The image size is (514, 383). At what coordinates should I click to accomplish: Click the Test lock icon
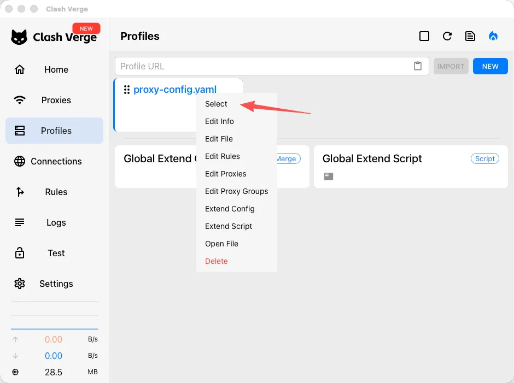(20, 253)
